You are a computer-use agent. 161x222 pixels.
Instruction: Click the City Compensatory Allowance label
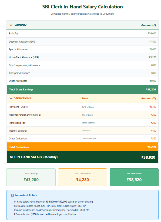(x=24, y=65)
